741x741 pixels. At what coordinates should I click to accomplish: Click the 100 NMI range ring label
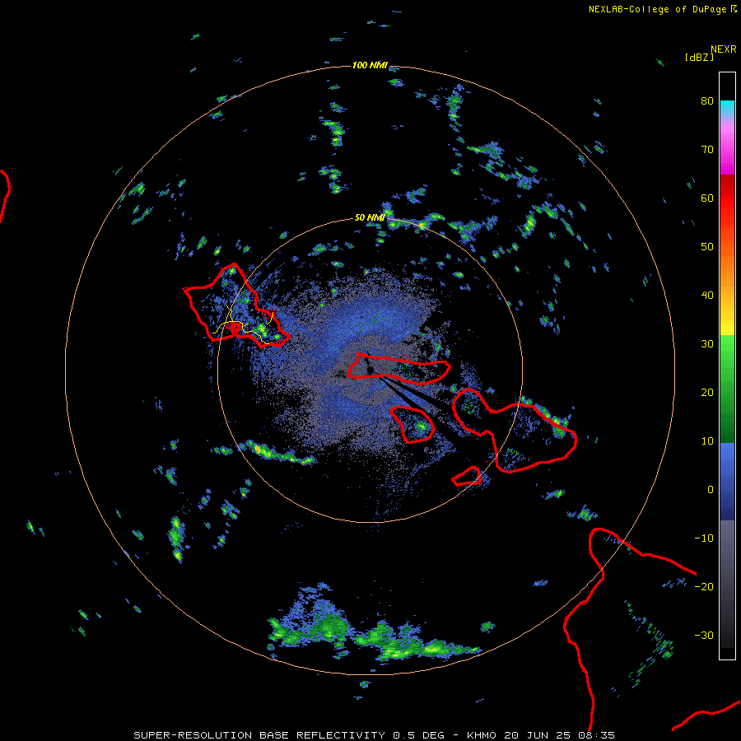tap(370, 65)
